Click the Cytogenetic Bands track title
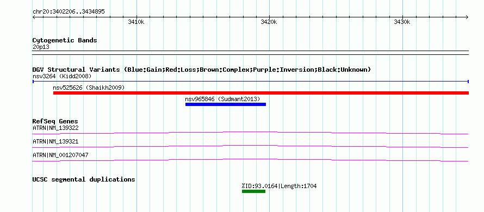 tap(65, 40)
